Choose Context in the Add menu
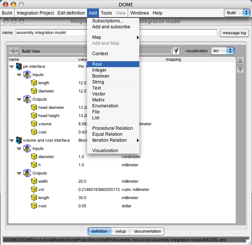Screen dimensions: 252x245 pos(113,54)
